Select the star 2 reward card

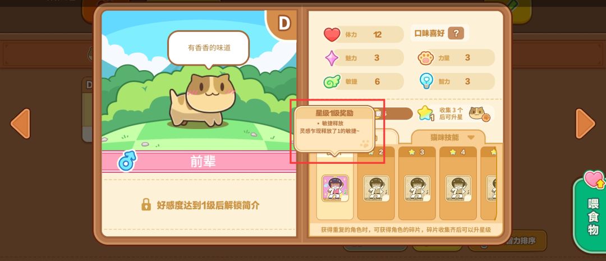376,184
